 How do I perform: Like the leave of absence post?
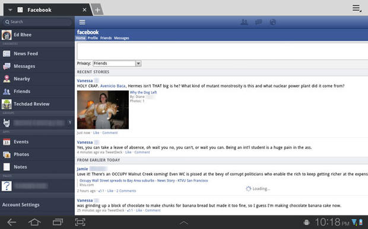click(x=128, y=152)
